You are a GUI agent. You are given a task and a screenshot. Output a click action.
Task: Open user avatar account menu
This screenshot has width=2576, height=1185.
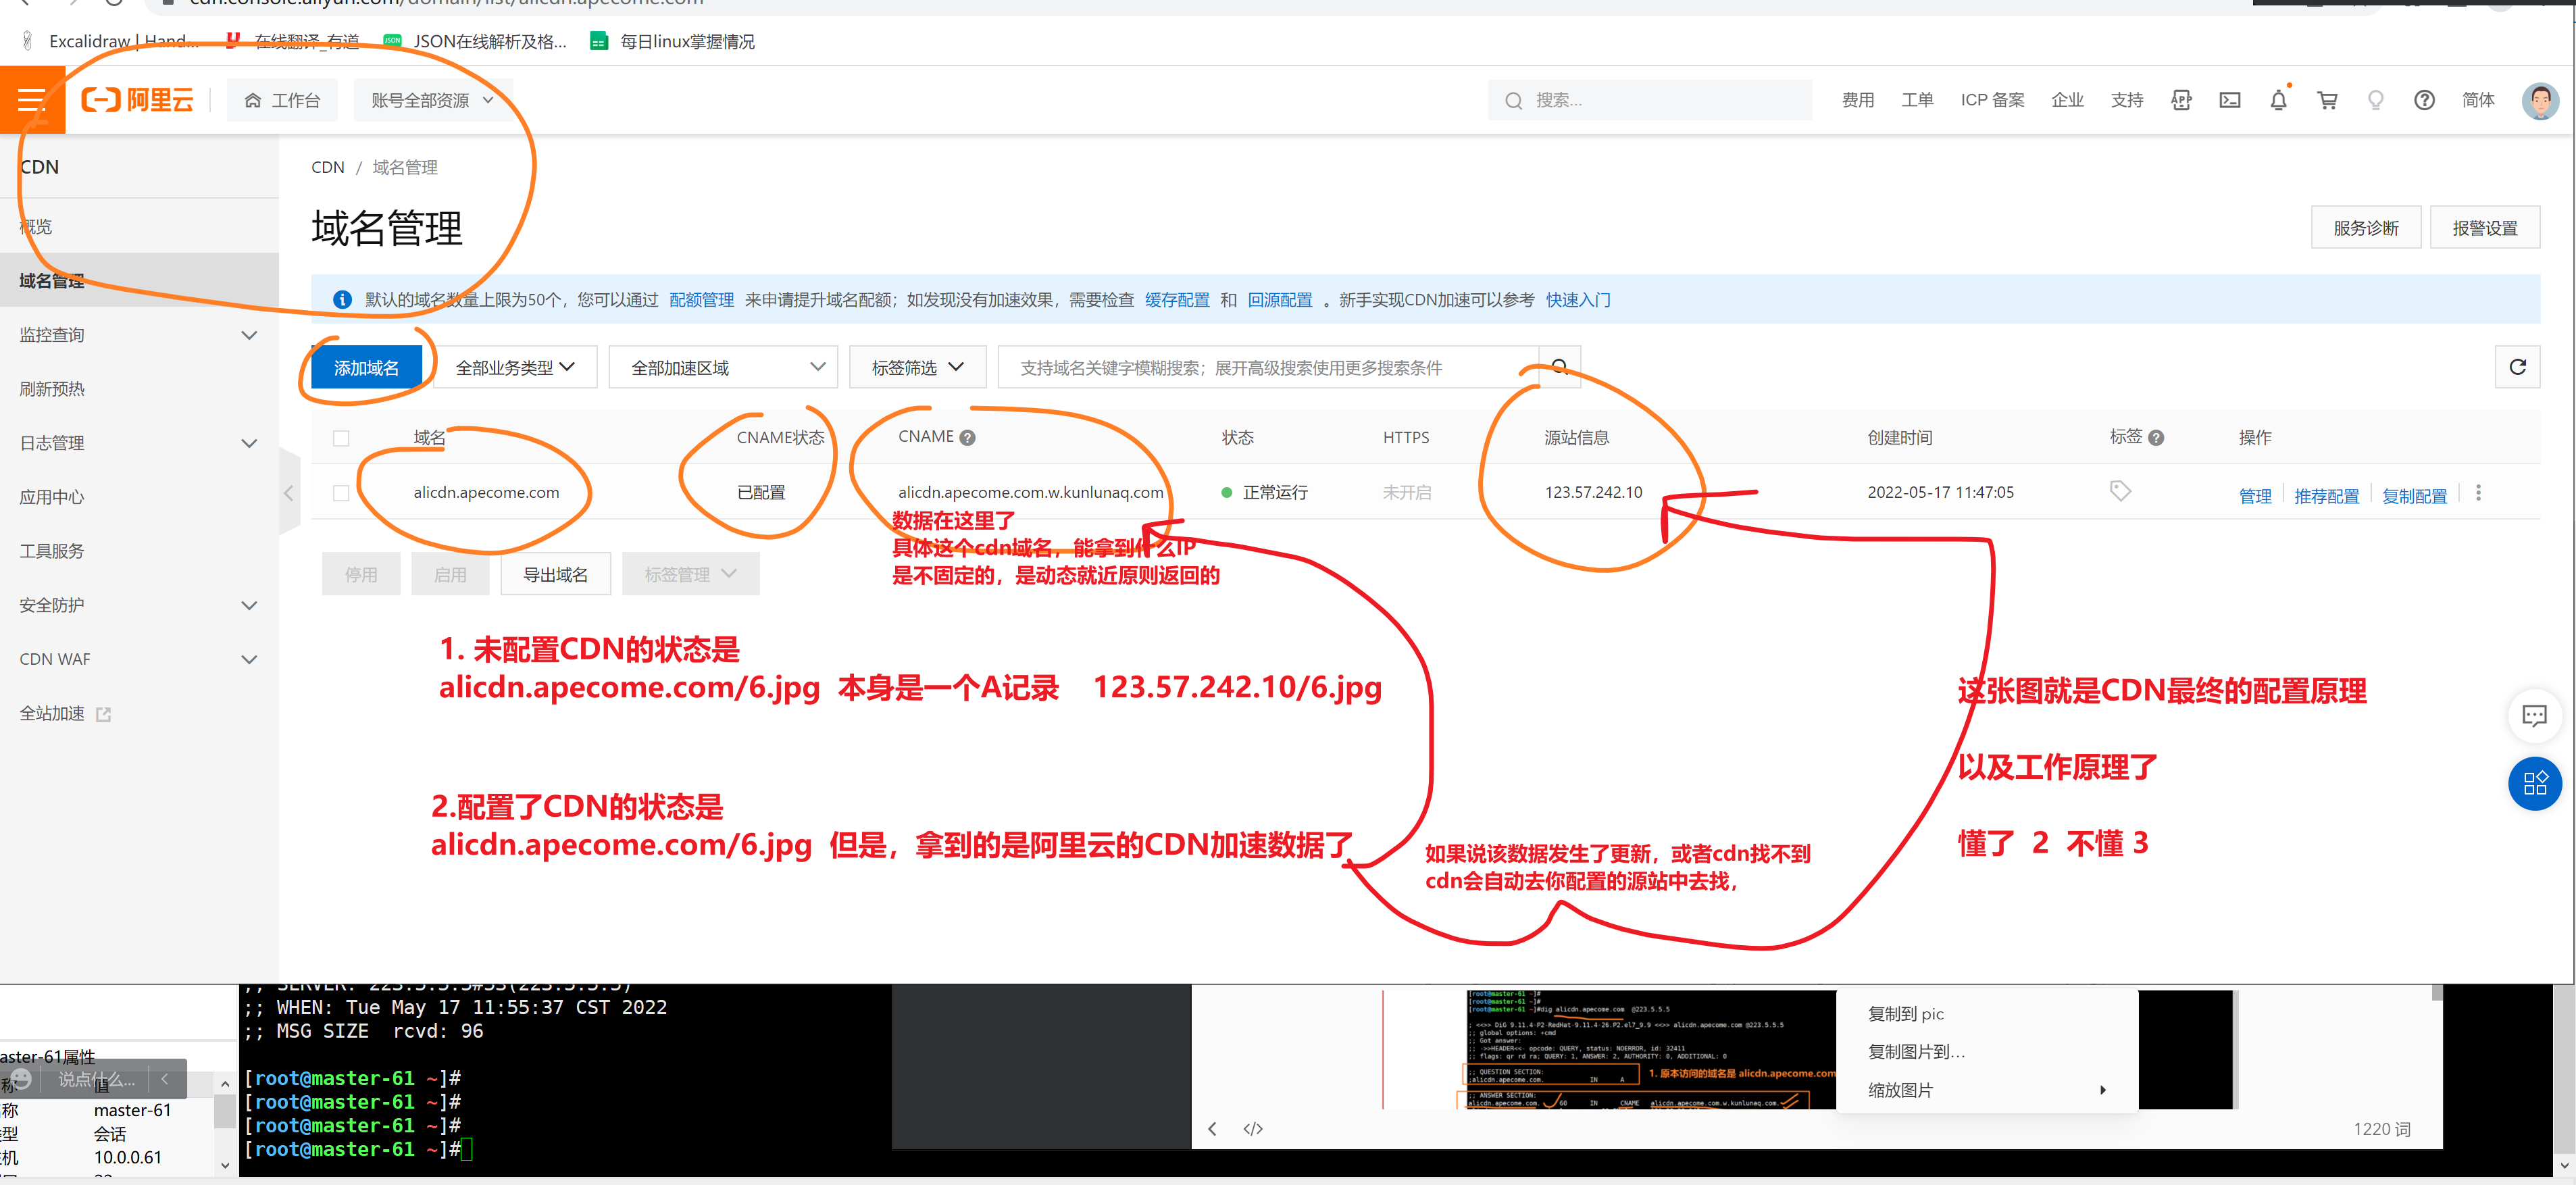[2540, 100]
